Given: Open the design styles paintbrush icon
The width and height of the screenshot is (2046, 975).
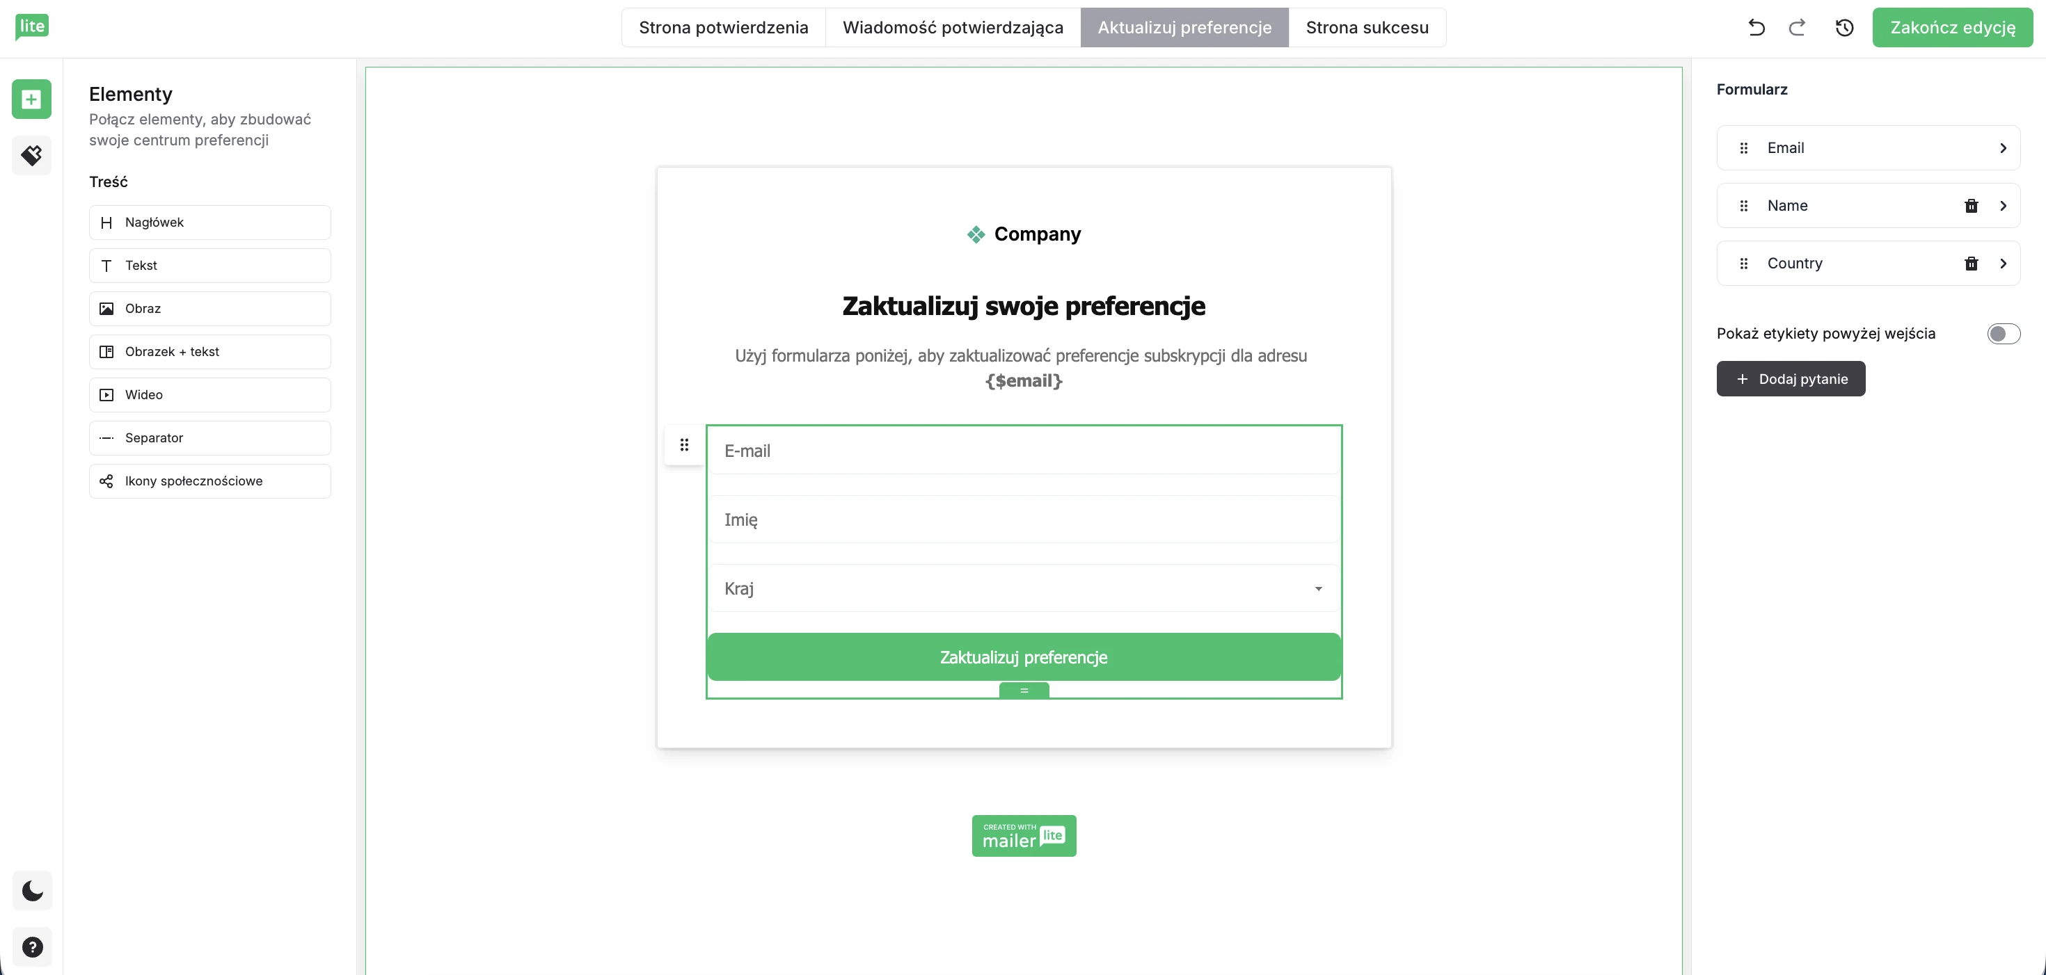Looking at the screenshot, I should tap(31, 156).
